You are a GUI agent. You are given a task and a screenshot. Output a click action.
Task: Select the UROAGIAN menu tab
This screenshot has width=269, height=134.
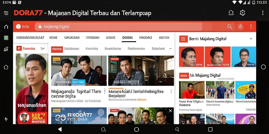72,38
